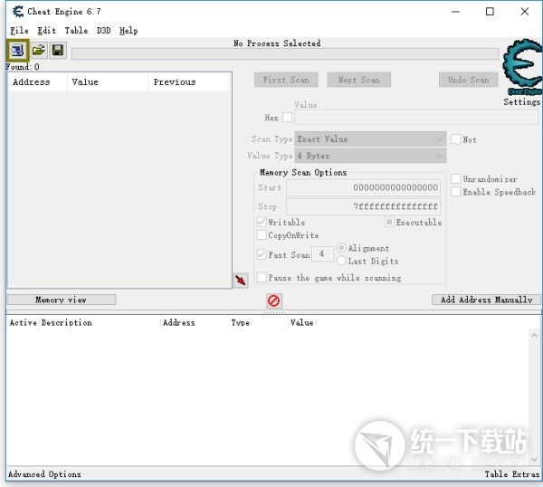Open the Scan Type dropdown
543x487 pixels.
pyautogui.click(x=370, y=139)
